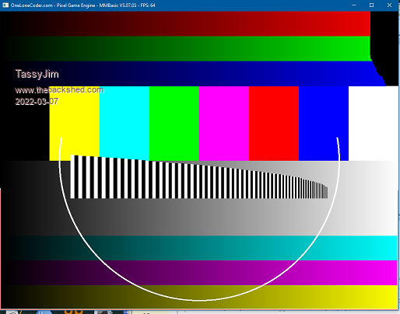Click the green horizontal gradient strip
The image size is (400, 314).
(185, 49)
